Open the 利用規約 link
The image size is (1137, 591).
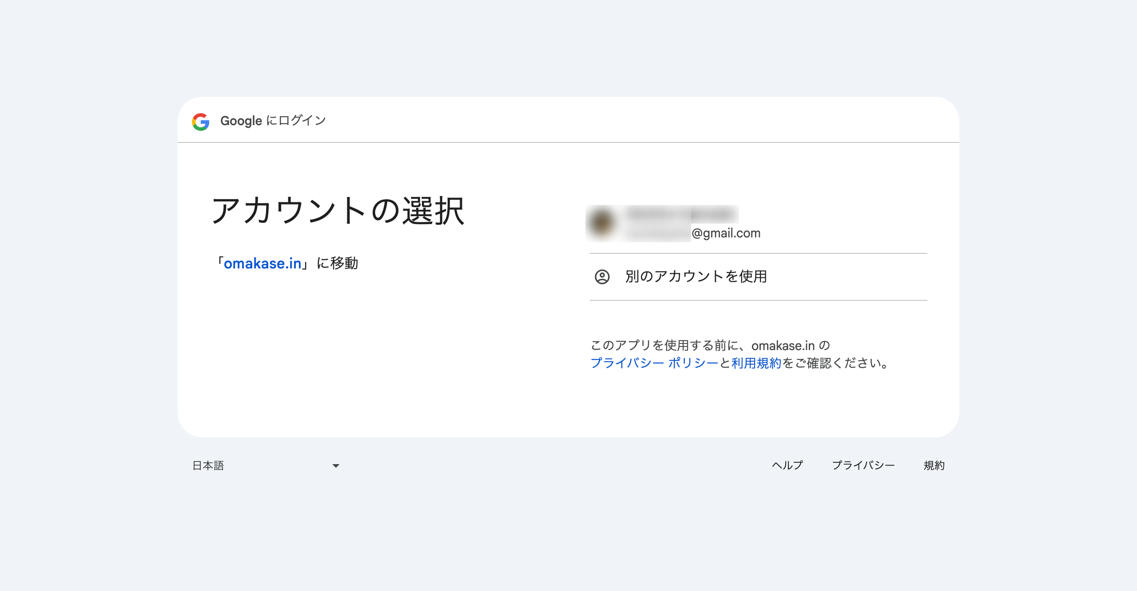pos(756,363)
